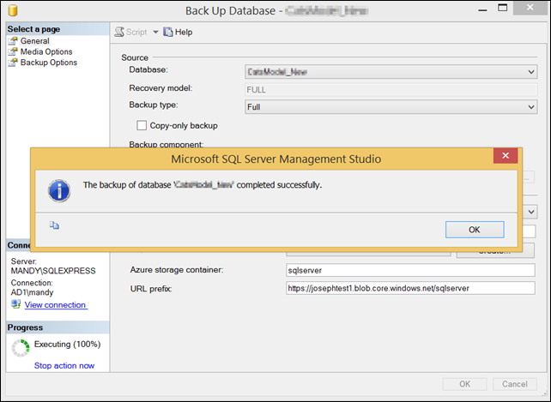Viewport: 551px width, 402px height.
Task: Click the View connection properties icon
Action: click(15, 304)
